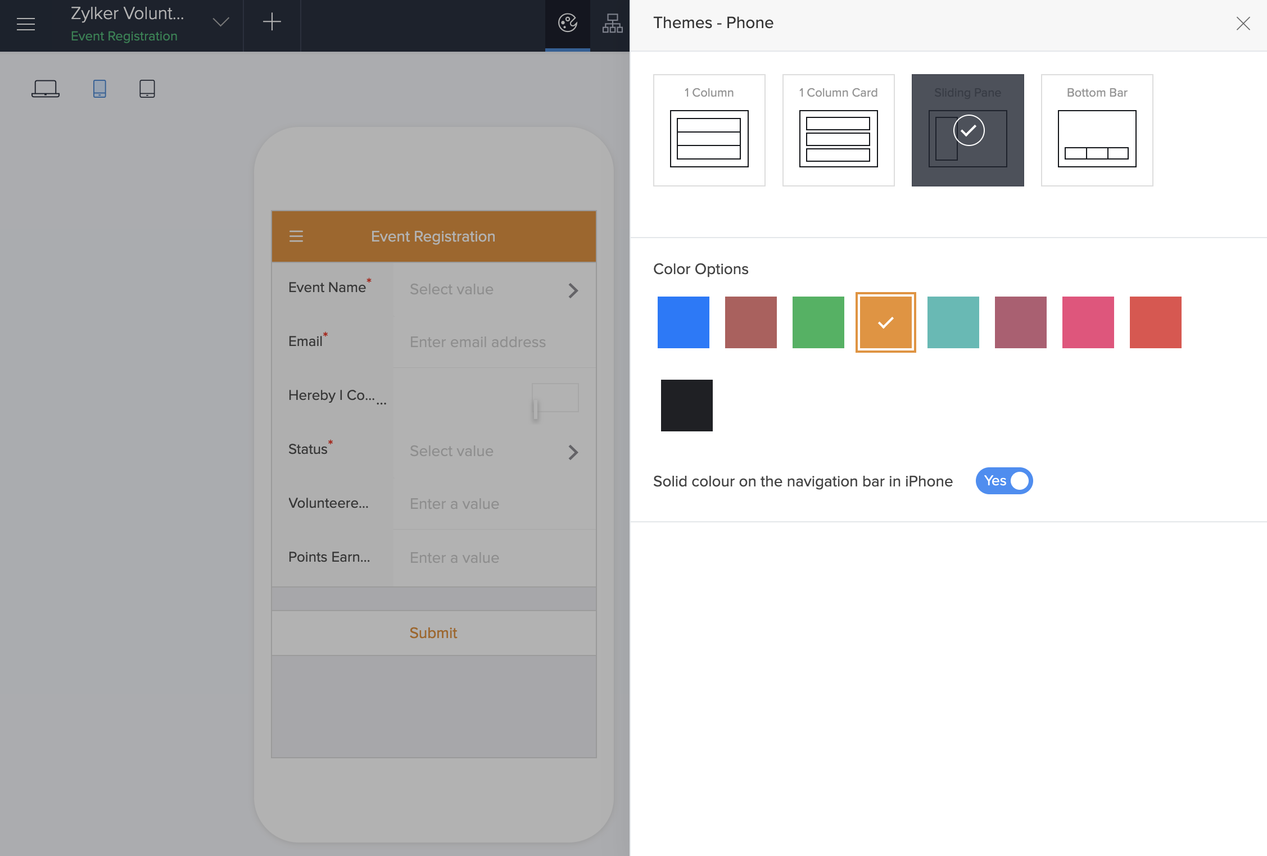
Task: Open the themes palette icon
Action: (567, 23)
